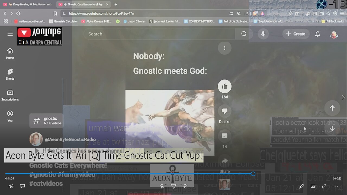Go to the previous Short (up arrow)

click(x=332, y=108)
